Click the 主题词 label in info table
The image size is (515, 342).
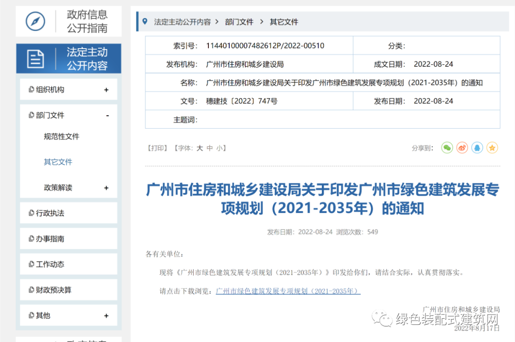click(185, 120)
